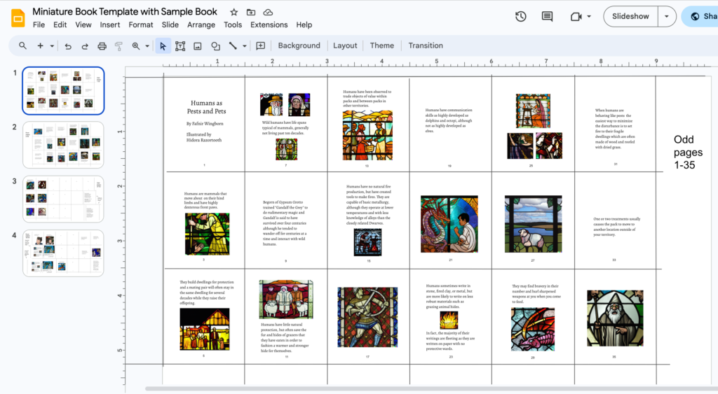Open the Format menu
This screenshot has width=718, height=394.
coord(140,24)
